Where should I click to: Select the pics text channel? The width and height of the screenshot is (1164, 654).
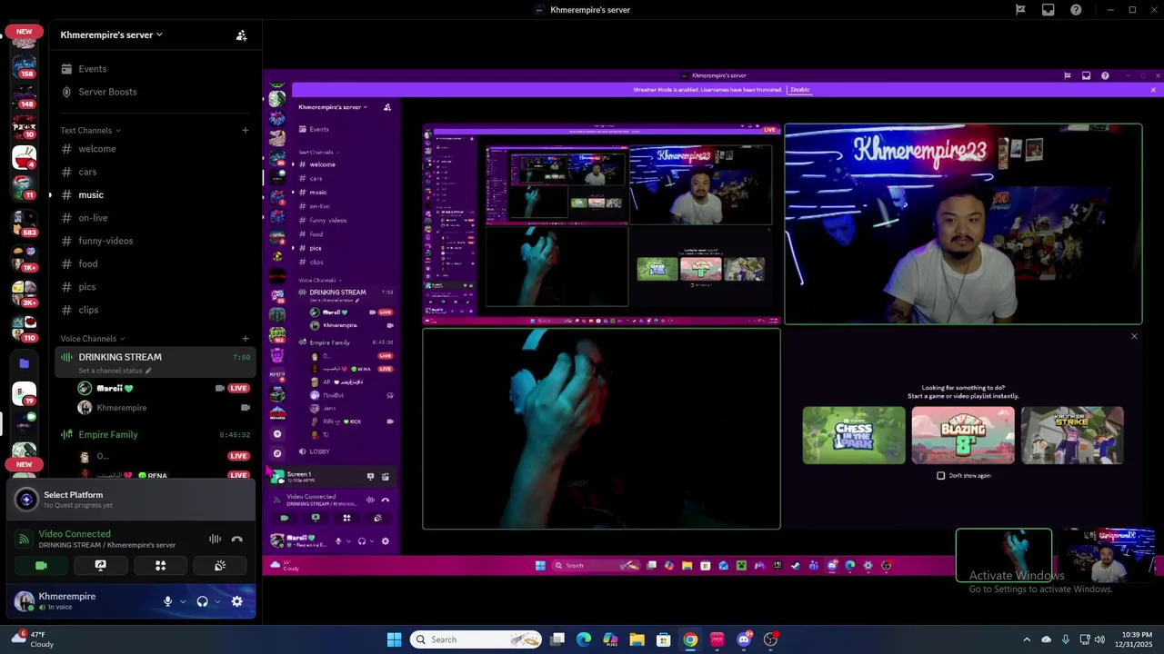point(155,287)
